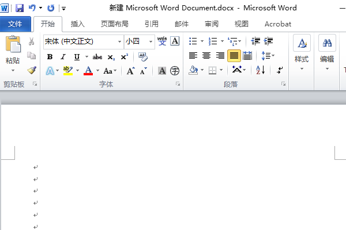Image resolution: width=346 pixels, height=230 pixels.
Task: Click distributed alignment icon
Action: tap(247, 56)
